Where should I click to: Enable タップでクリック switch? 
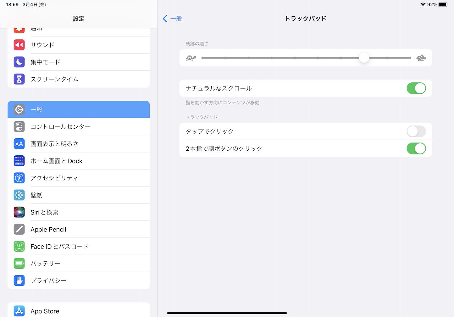click(x=416, y=132)
